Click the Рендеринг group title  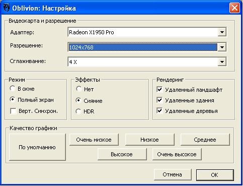tap(170, 80)
